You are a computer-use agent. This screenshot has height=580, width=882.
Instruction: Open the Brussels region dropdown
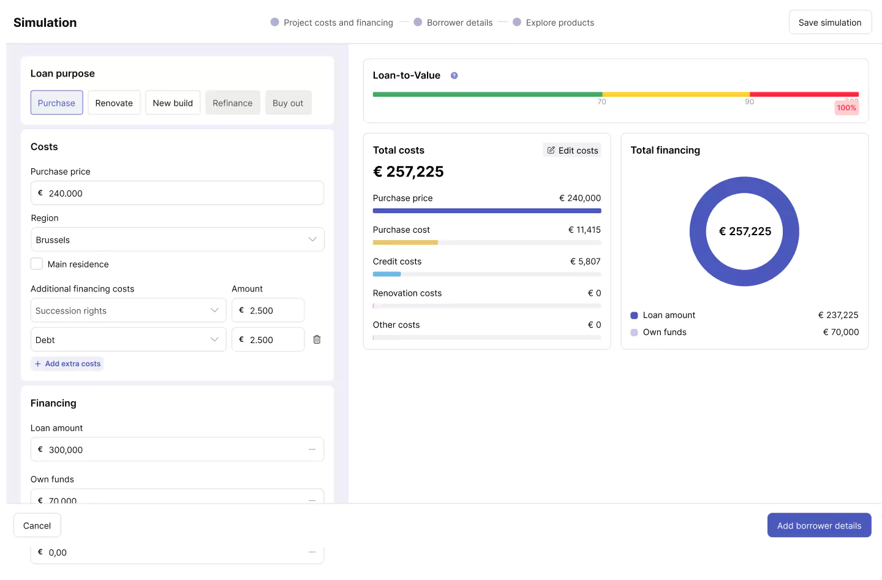(177, 239)
